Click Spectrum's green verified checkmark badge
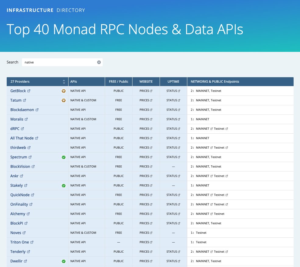The image size is (300, 267). click(x=64, y=157)
